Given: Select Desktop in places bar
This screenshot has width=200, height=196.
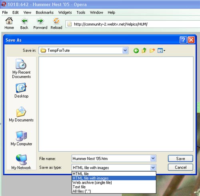Looking at the screenshot, I should pyautogui.click(x=21, y=90).
